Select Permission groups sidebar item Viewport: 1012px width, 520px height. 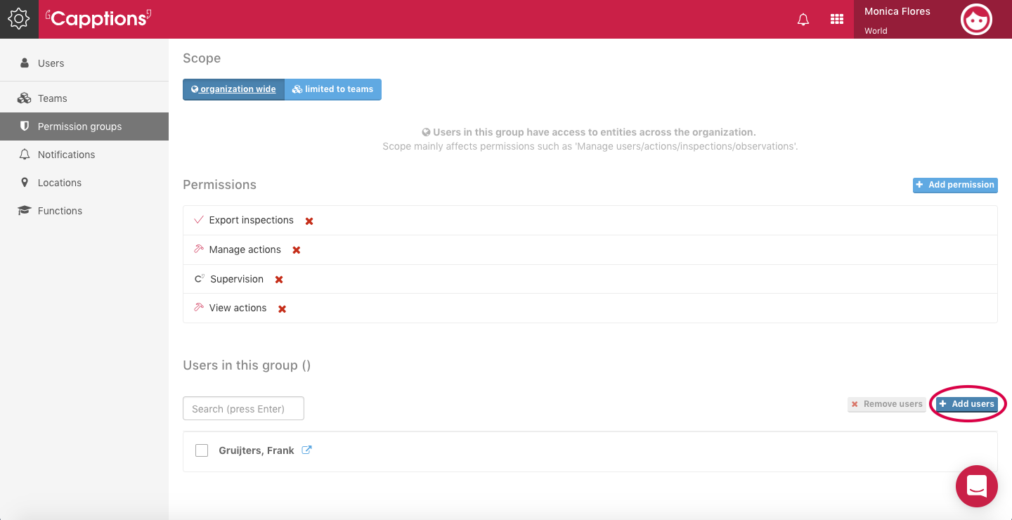84,126
